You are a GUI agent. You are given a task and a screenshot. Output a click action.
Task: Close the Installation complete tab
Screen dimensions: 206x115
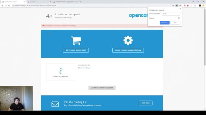pos(25,2)
